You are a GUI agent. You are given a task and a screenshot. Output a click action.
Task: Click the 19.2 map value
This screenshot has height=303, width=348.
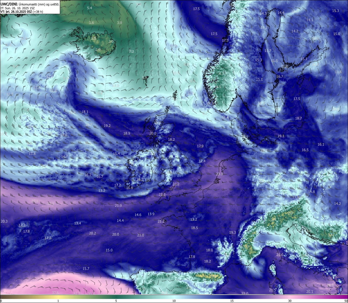pos(107,126)
